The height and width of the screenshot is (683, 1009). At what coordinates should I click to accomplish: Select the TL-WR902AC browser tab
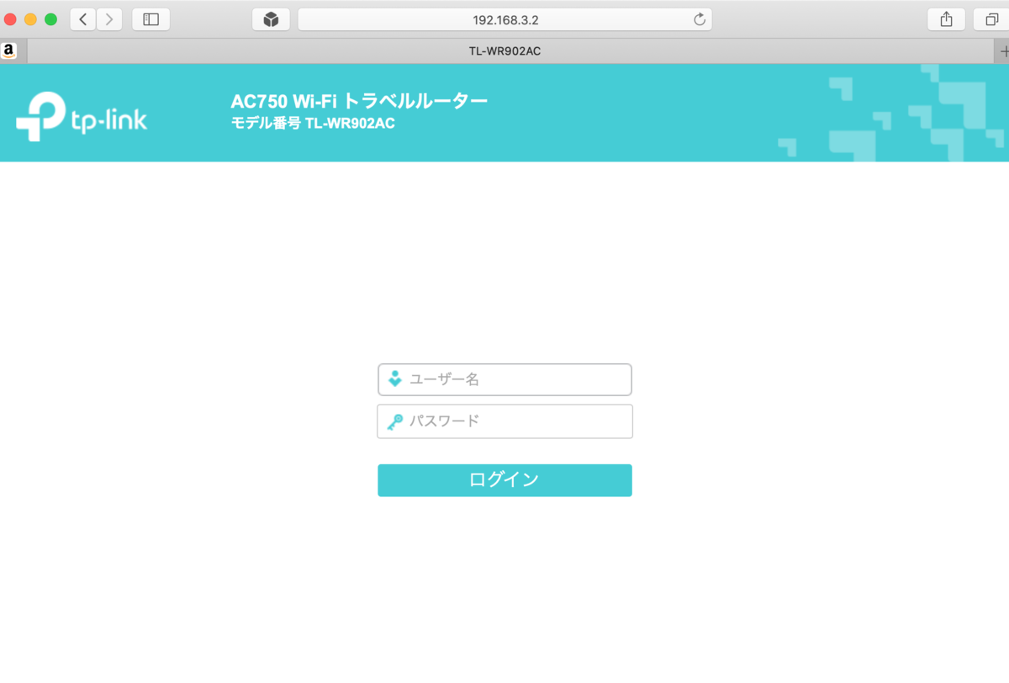[504, 50]
